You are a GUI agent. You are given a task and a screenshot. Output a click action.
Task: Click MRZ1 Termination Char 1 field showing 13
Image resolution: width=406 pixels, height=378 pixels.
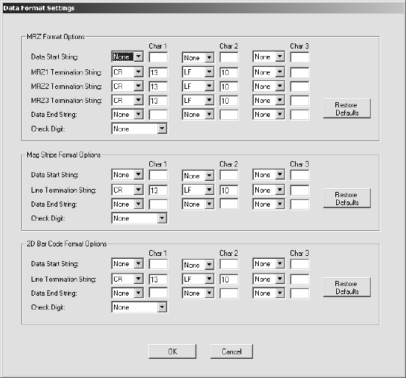point(158,72)
